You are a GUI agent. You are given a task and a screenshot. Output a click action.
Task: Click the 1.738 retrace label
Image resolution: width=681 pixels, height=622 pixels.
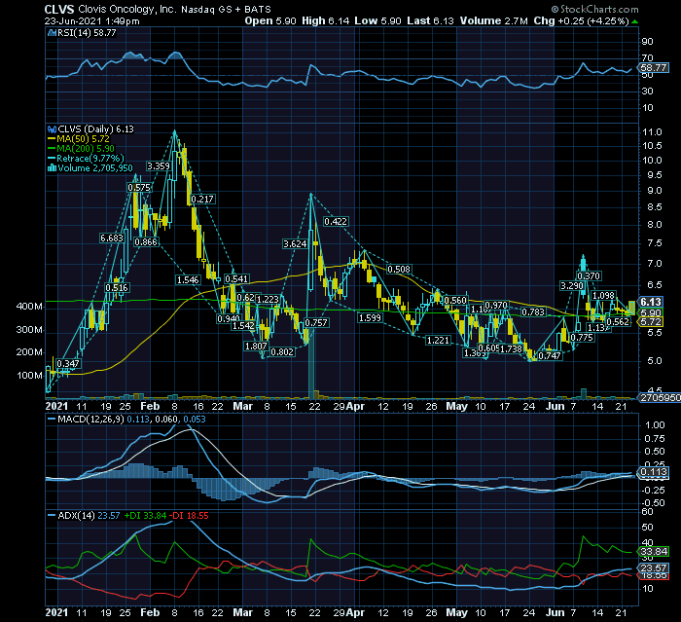tap(511, 348)
